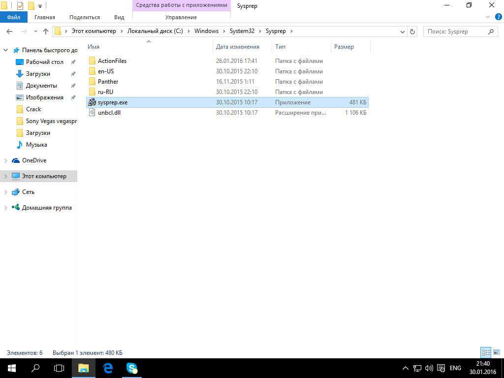Open Skype from the taskbar
The height and width of the screenshot is (378, 504).
tap(132, 368)
